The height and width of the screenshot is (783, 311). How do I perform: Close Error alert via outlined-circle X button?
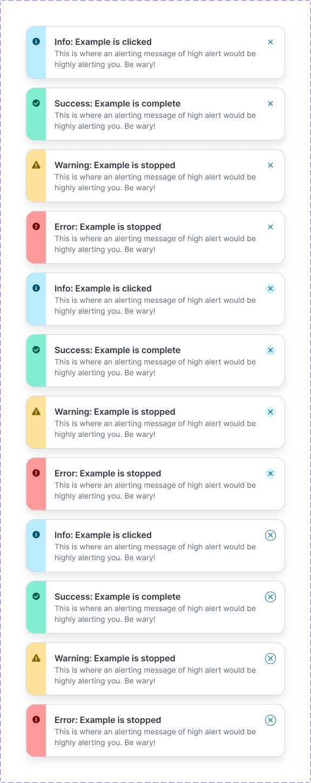click(x=271, y=720)
